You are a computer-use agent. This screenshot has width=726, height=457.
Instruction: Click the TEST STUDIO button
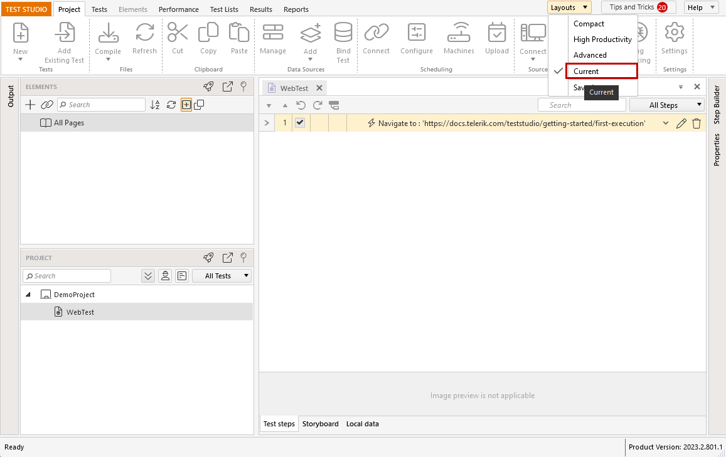pos(26,9)
